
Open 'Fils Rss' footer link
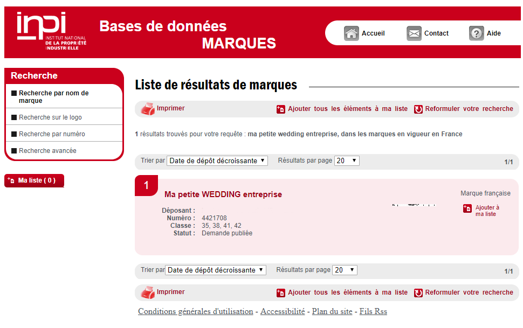click(373, 311)
